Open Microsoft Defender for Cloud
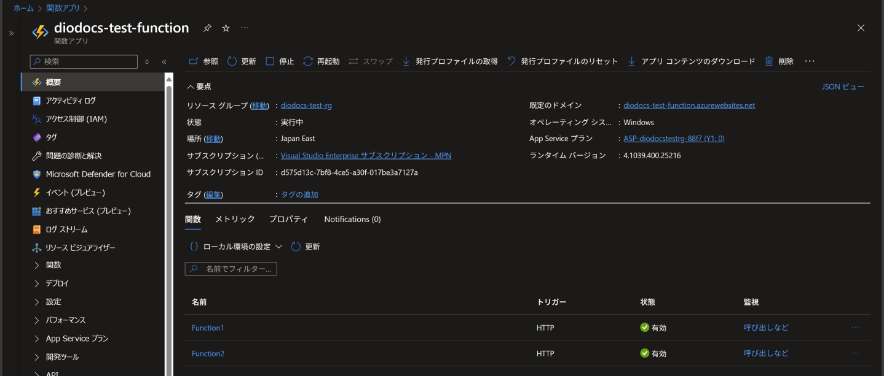Image resolution: width=884 pixels, height=376 pixels. 93,174
